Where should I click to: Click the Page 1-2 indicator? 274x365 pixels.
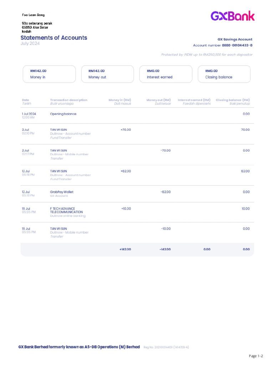[x=256, y=356]
